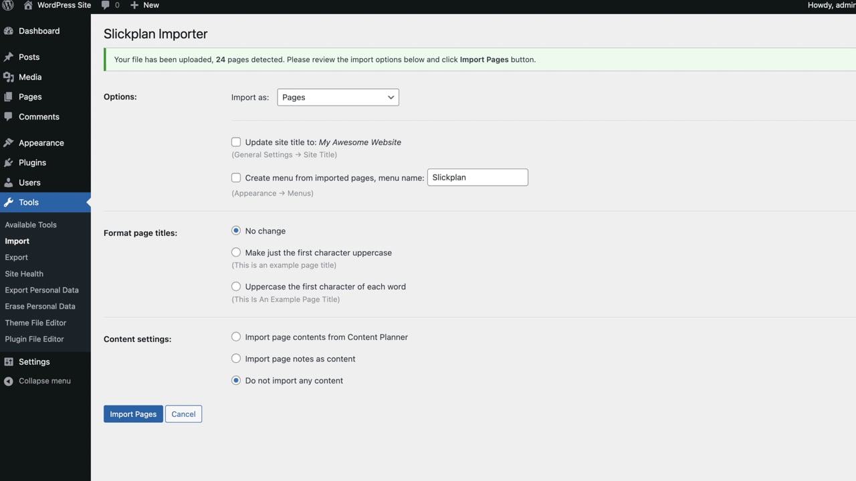
Task: Click the WordPress Site name in admin bar
Action: [x=64, y=5]
